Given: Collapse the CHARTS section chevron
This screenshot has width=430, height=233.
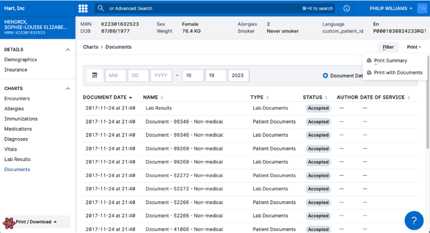Looking at the screenshot, I should tap(67, 89).
